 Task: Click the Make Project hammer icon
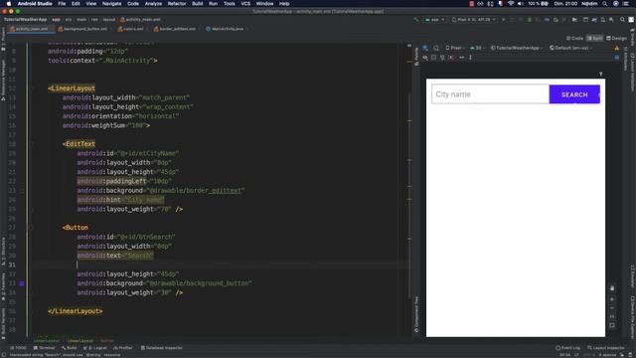[x=416, y=20]
